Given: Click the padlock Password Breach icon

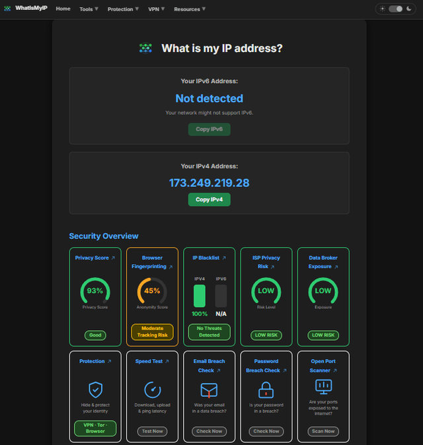Looking at the screenshot, I should click(x=266, y=390).
